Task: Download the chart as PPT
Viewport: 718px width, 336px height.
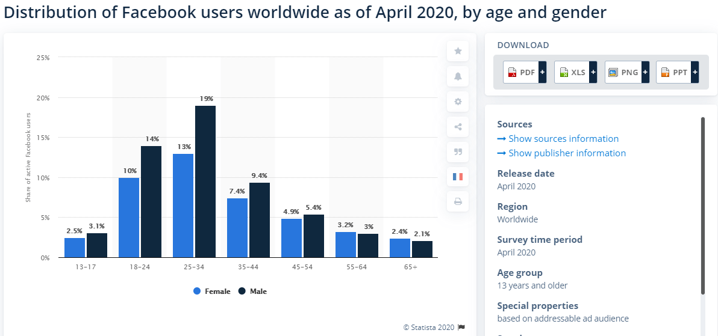Action: pyautogui.click(x=674, y=72)
